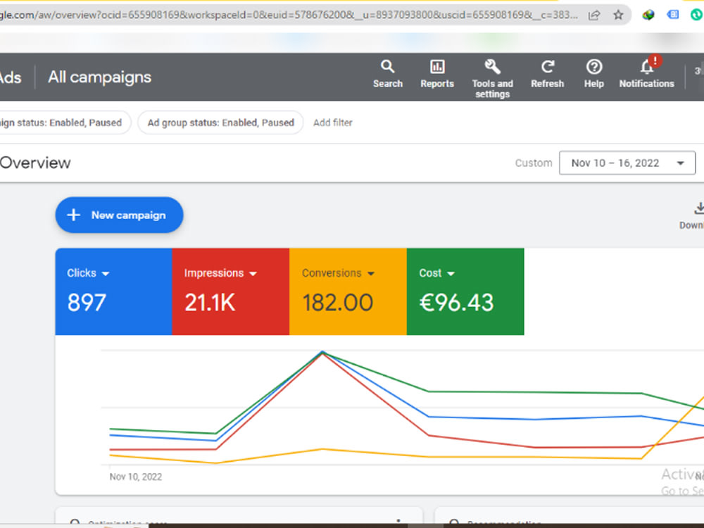Bookmark this page with the star icon
The height and width of the screenshot is (528, 704).
pos(618,15)
